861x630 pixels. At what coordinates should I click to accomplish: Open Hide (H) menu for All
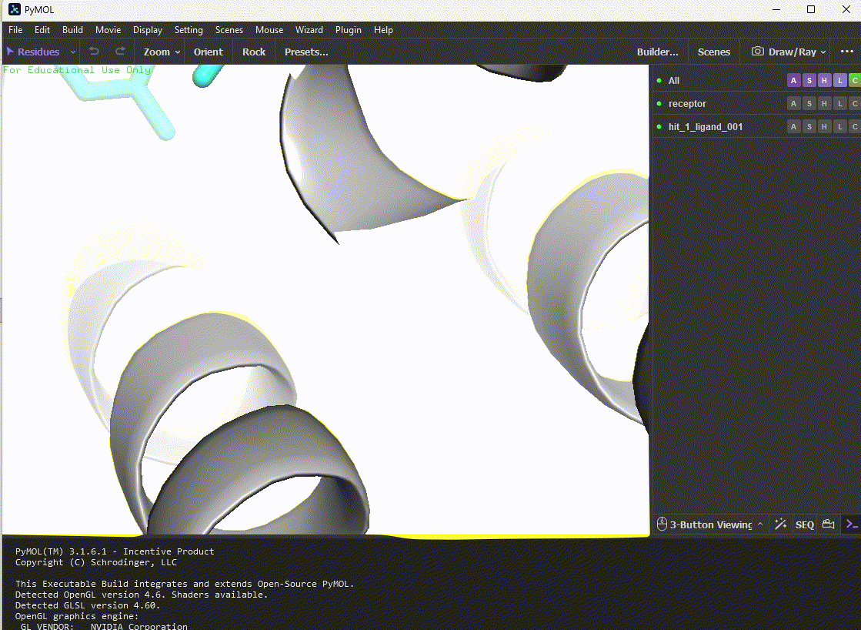click(824, 80)
